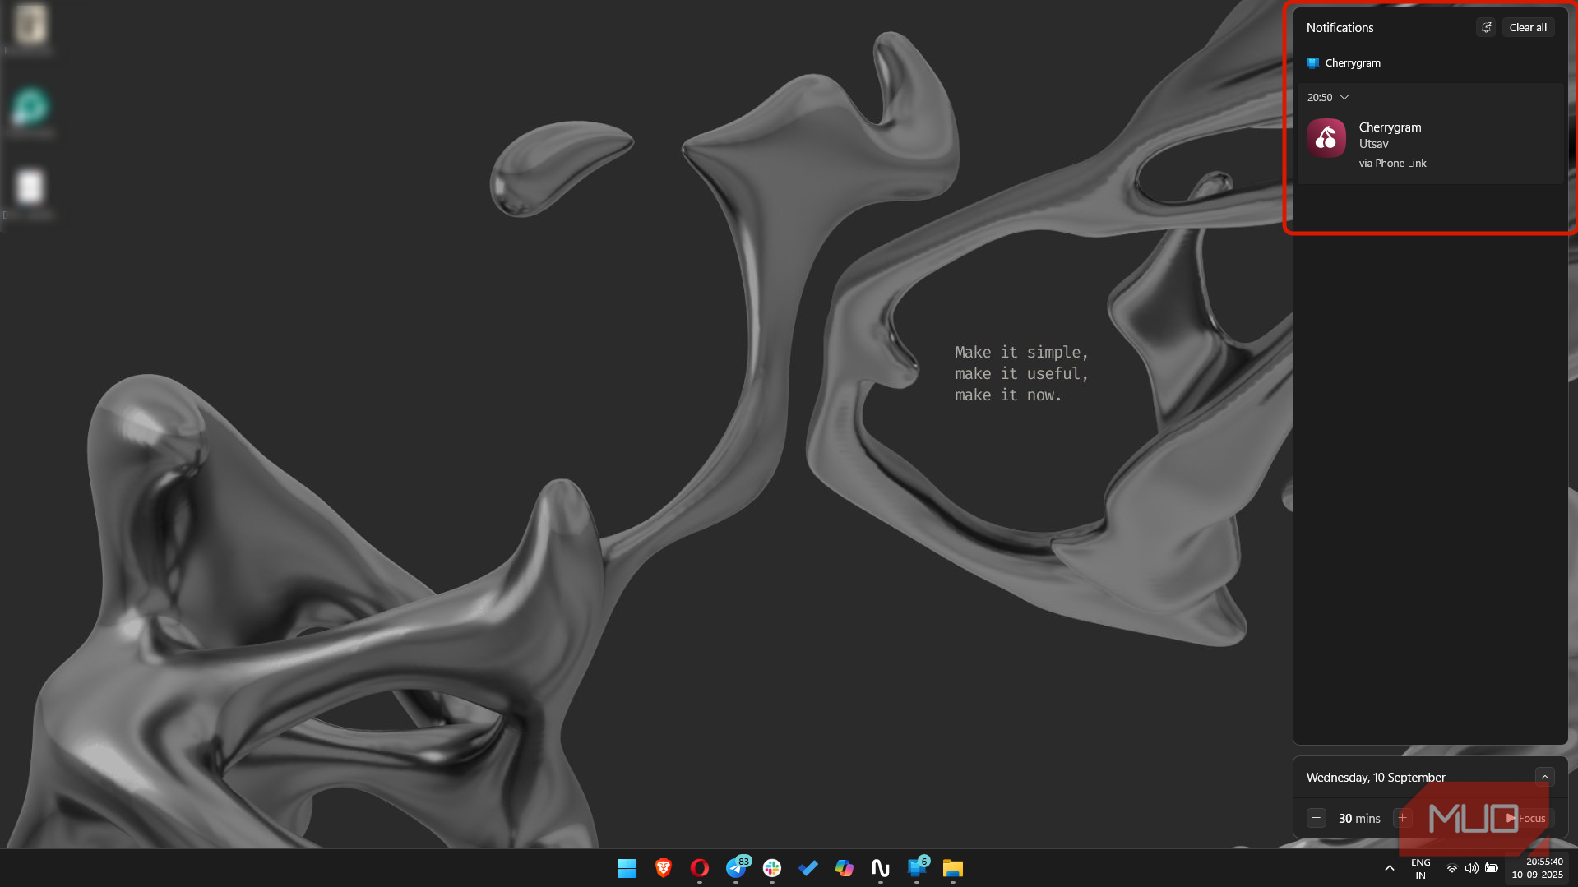1578x887 pixels.
Task: Click the Cherrygram cherry app icon
Action: [x=1326, y=138]
